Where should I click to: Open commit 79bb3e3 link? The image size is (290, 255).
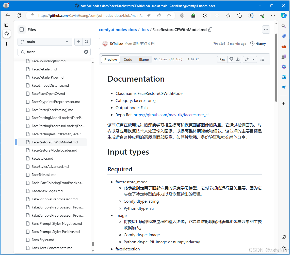click(x=219, y=44)
